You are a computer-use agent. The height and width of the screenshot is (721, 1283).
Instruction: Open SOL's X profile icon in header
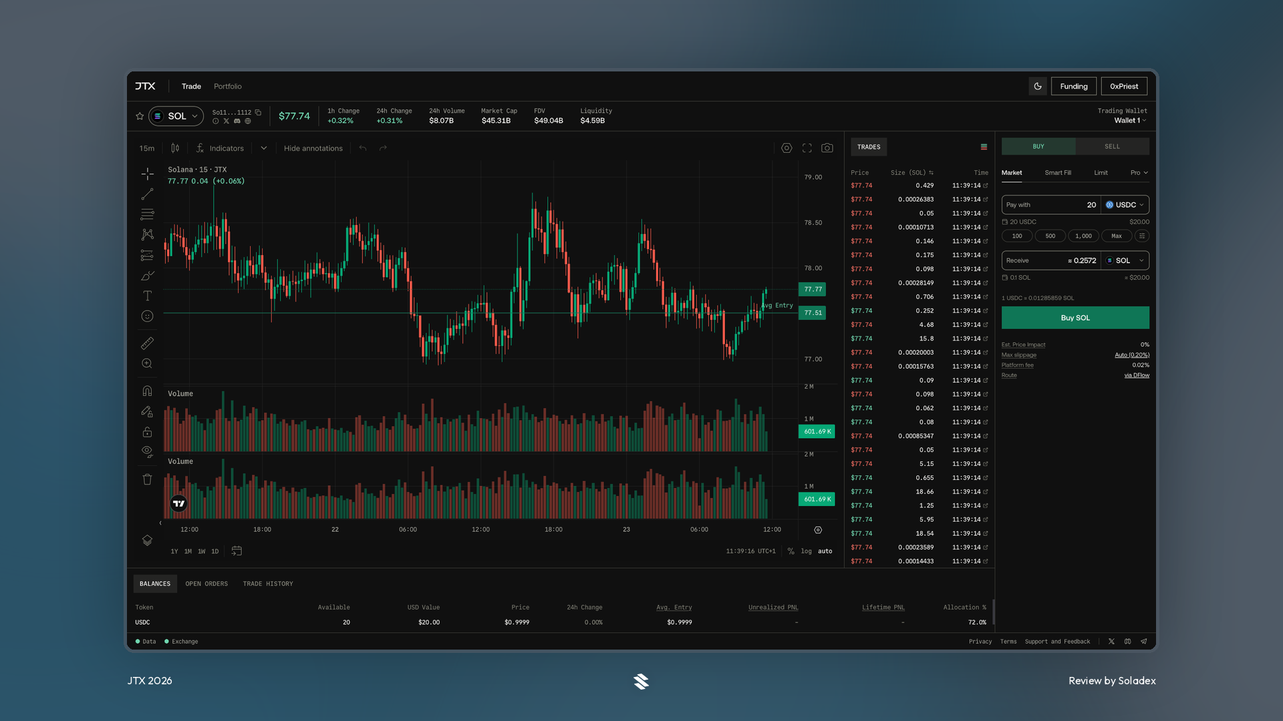coord(226,122)
